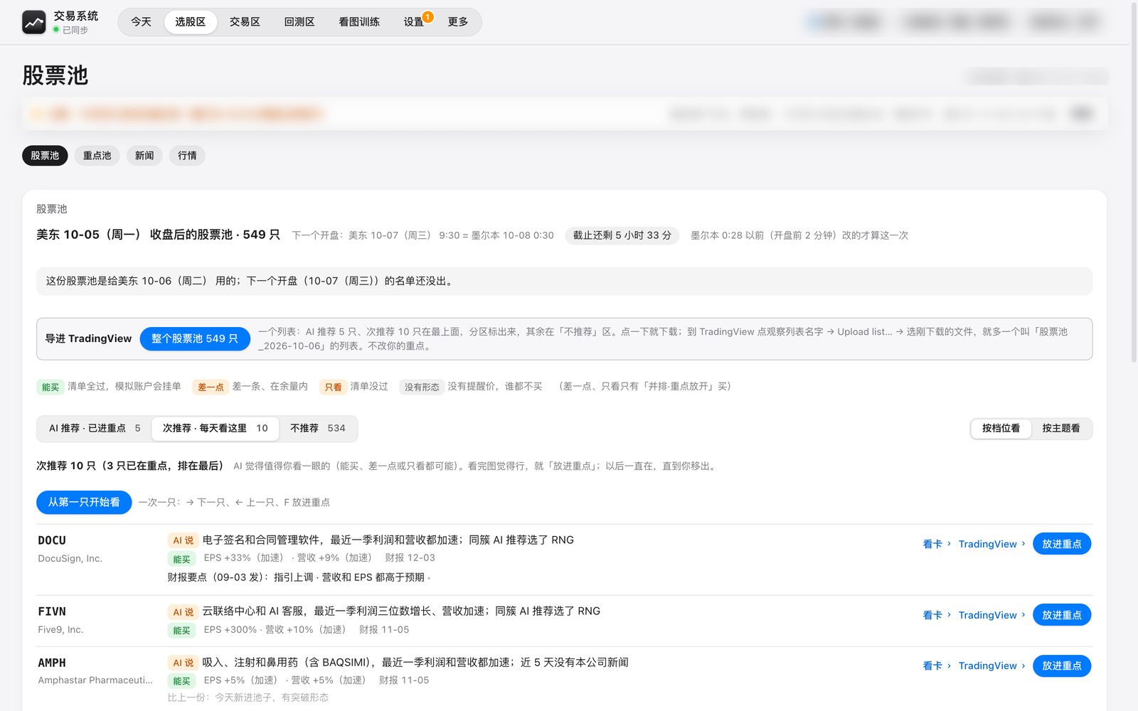Click 放进重点 for FIVN

[x=1062, y=615]
